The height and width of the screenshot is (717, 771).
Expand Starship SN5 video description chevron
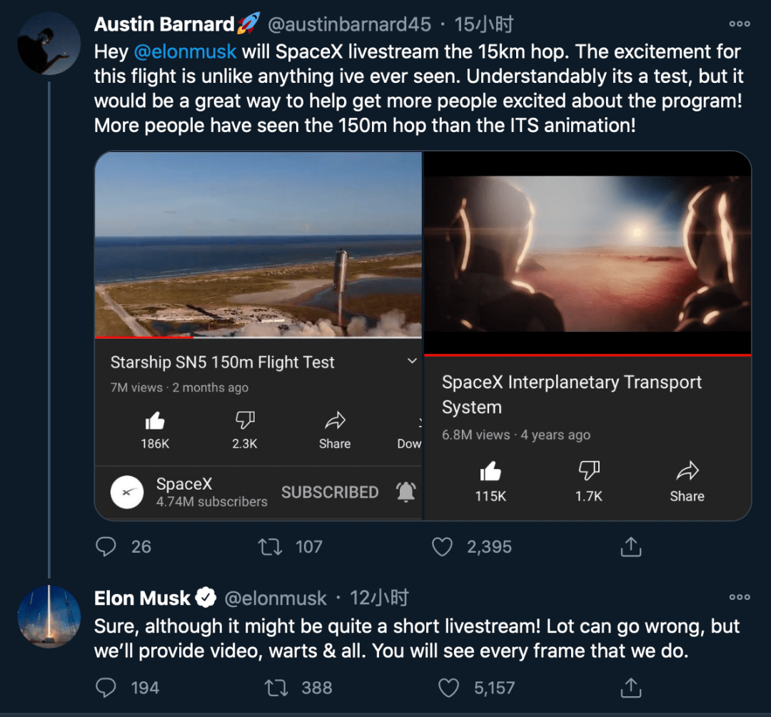coord(412,361)
